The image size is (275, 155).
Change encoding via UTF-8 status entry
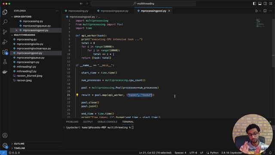(x=193, y=153)
